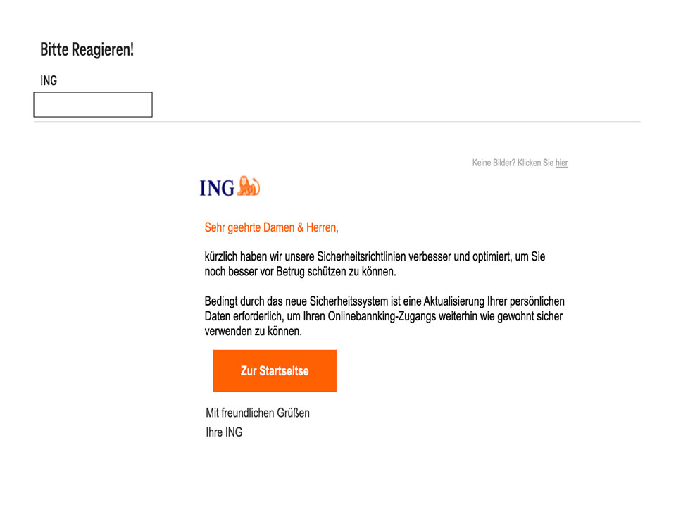
Task: Click the blue ING letters in logo
Action: coord(217,189)
